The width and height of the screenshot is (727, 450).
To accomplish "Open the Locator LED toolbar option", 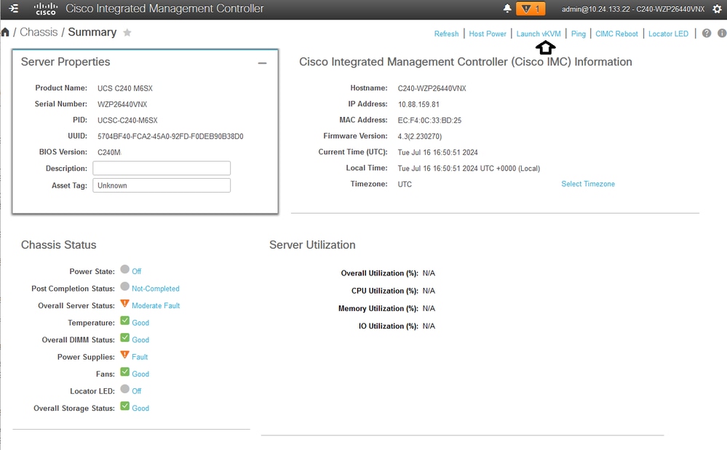I will tap(668, 33).
